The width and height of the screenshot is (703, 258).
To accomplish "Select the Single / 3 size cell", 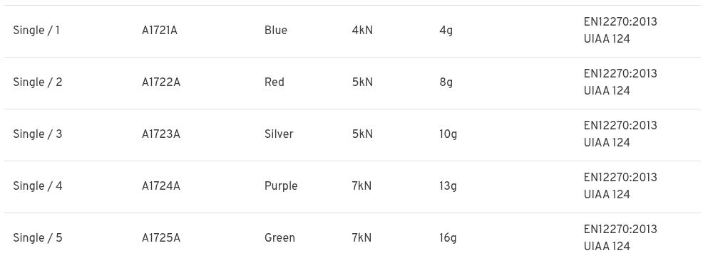I will [x=38, y=134].
